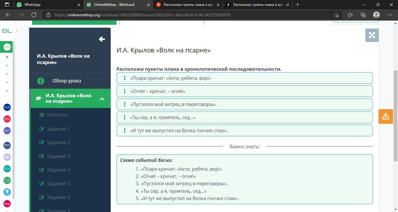Click the drag handle beside «Огня! – кричат, – огня!»
This screenshot has width=398, height=212.
click(x=125, y=91)
